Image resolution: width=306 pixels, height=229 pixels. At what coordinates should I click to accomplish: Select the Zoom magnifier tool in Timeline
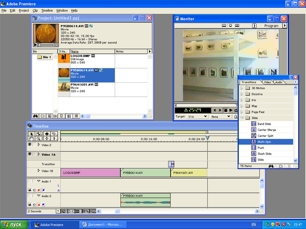click(x=38, y=139)
